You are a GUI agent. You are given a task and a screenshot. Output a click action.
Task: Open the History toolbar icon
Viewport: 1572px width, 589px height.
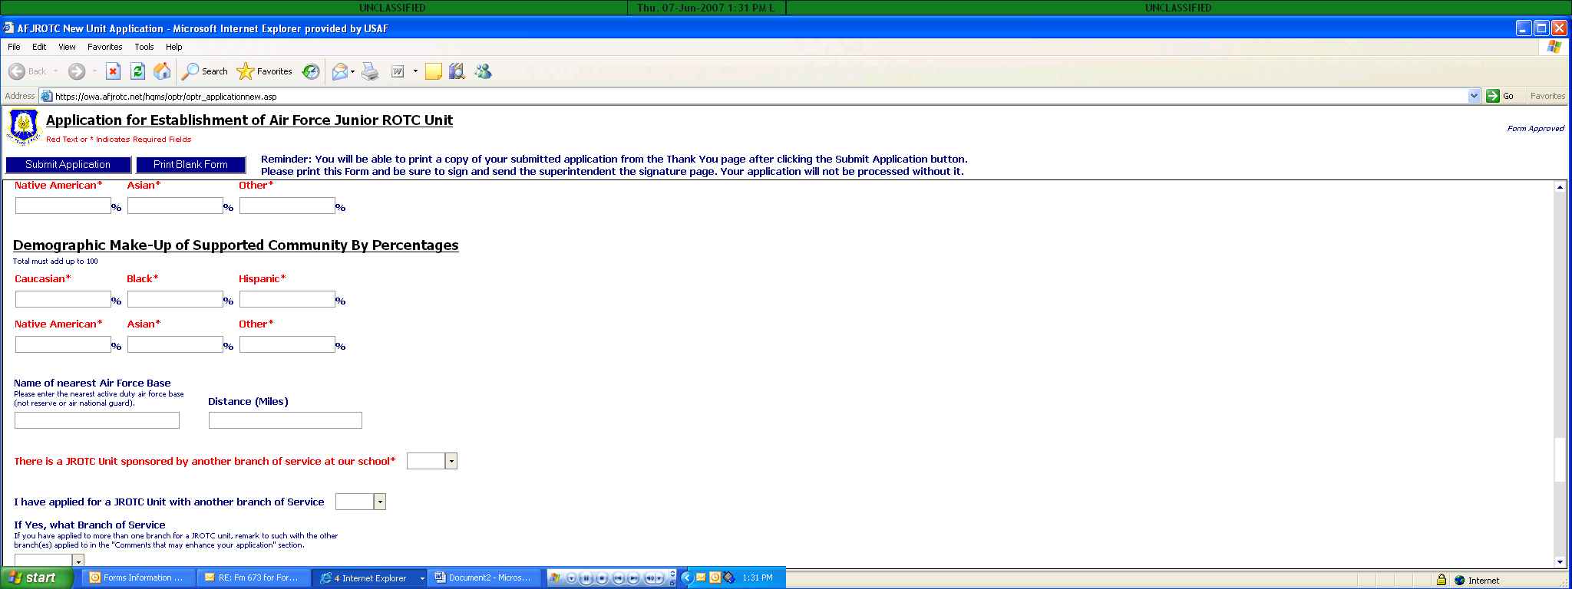[311, 71]
